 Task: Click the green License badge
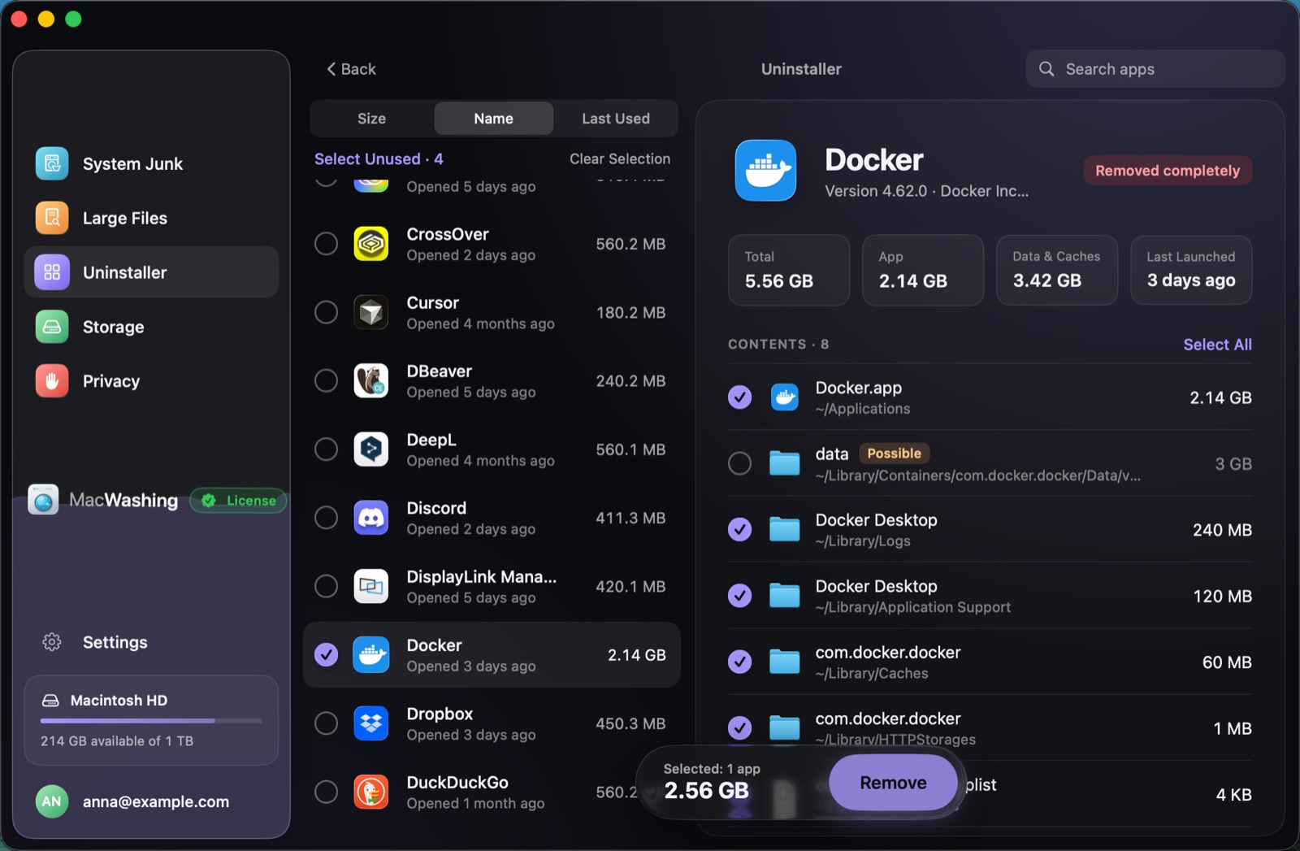pyautogui.click(x=238, y=501)
